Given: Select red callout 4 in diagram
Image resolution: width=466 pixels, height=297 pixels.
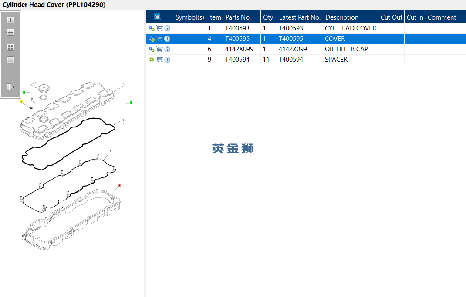Looking at the screenshot, I should pos(119,185).
